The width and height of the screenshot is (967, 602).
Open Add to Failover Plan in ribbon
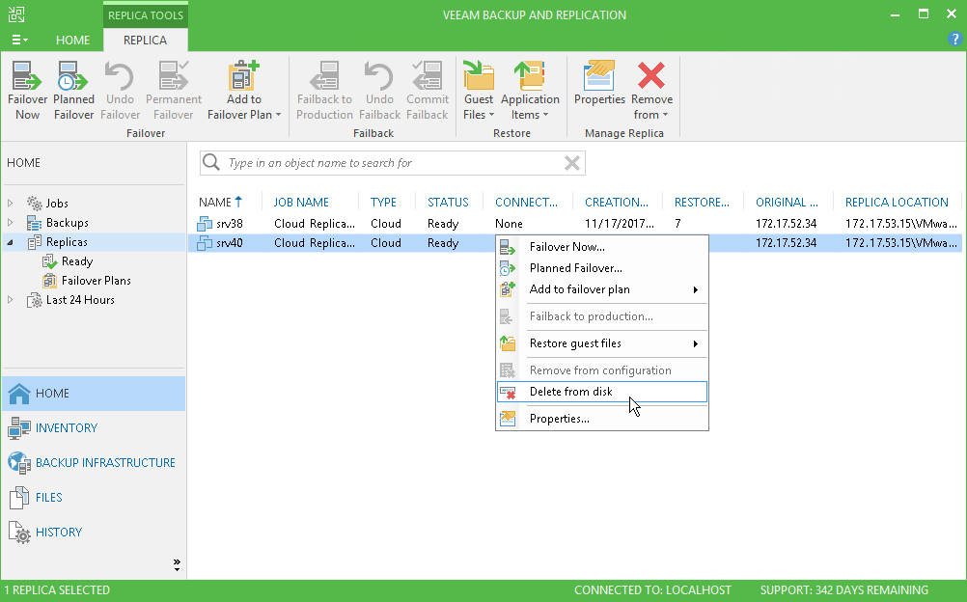click(244, 92)
